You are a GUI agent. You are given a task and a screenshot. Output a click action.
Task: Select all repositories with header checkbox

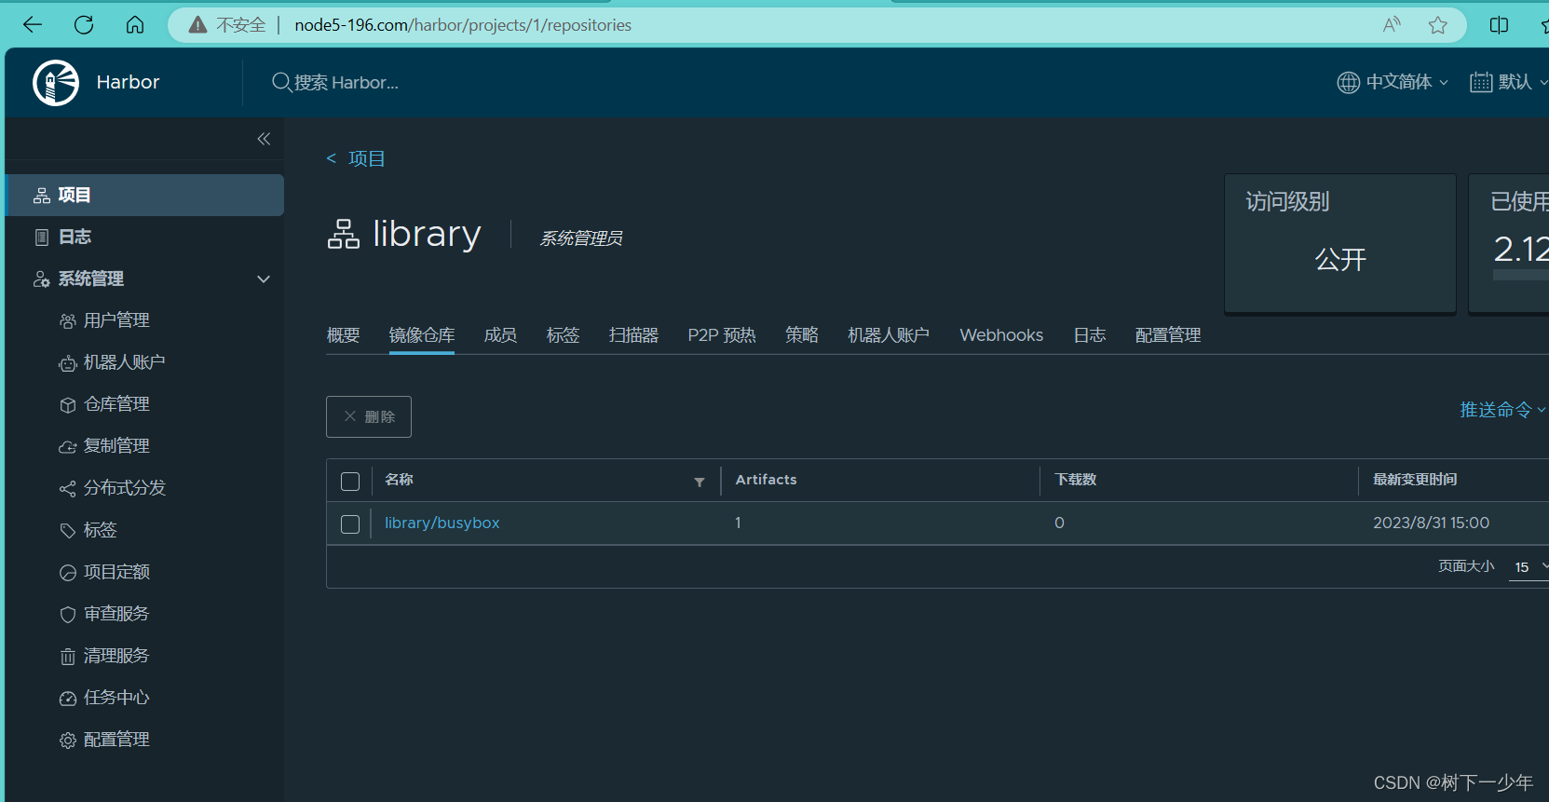pyautogui.click(x=350, y=482)
